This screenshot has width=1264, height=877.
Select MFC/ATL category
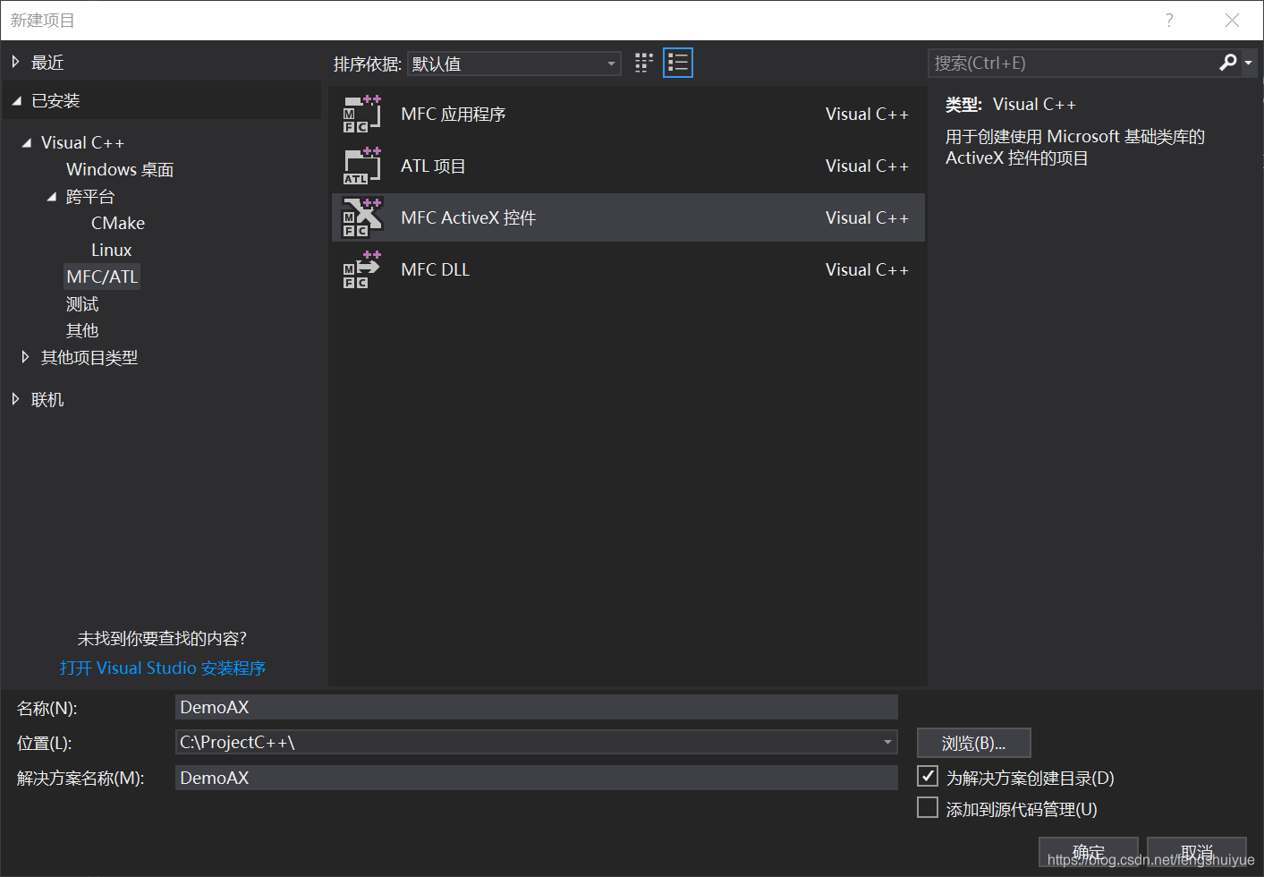102,277
